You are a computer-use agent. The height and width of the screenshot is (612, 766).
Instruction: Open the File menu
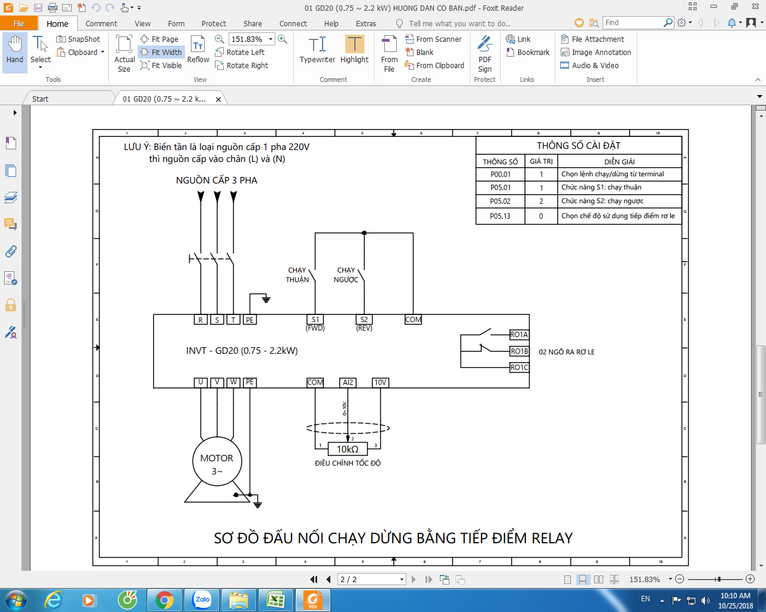point(19,23)
